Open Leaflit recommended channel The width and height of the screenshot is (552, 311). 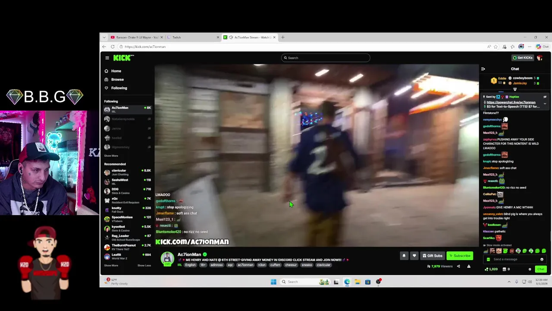click(128, 256)
